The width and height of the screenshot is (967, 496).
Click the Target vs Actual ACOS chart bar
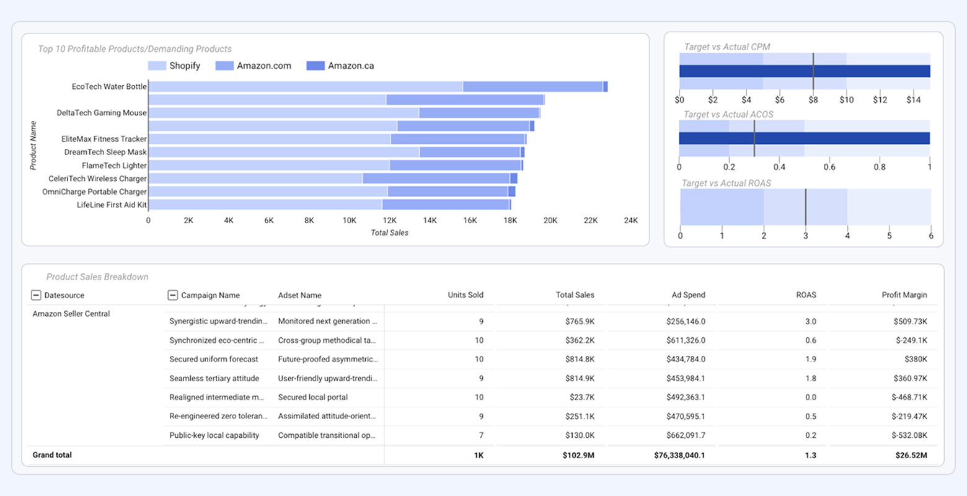[805, 139]
